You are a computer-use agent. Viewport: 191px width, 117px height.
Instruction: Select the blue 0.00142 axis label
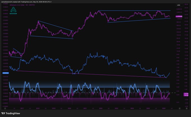6,73
